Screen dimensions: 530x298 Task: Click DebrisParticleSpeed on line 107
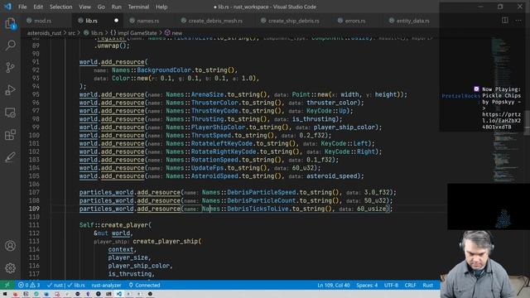click(262, 192)
